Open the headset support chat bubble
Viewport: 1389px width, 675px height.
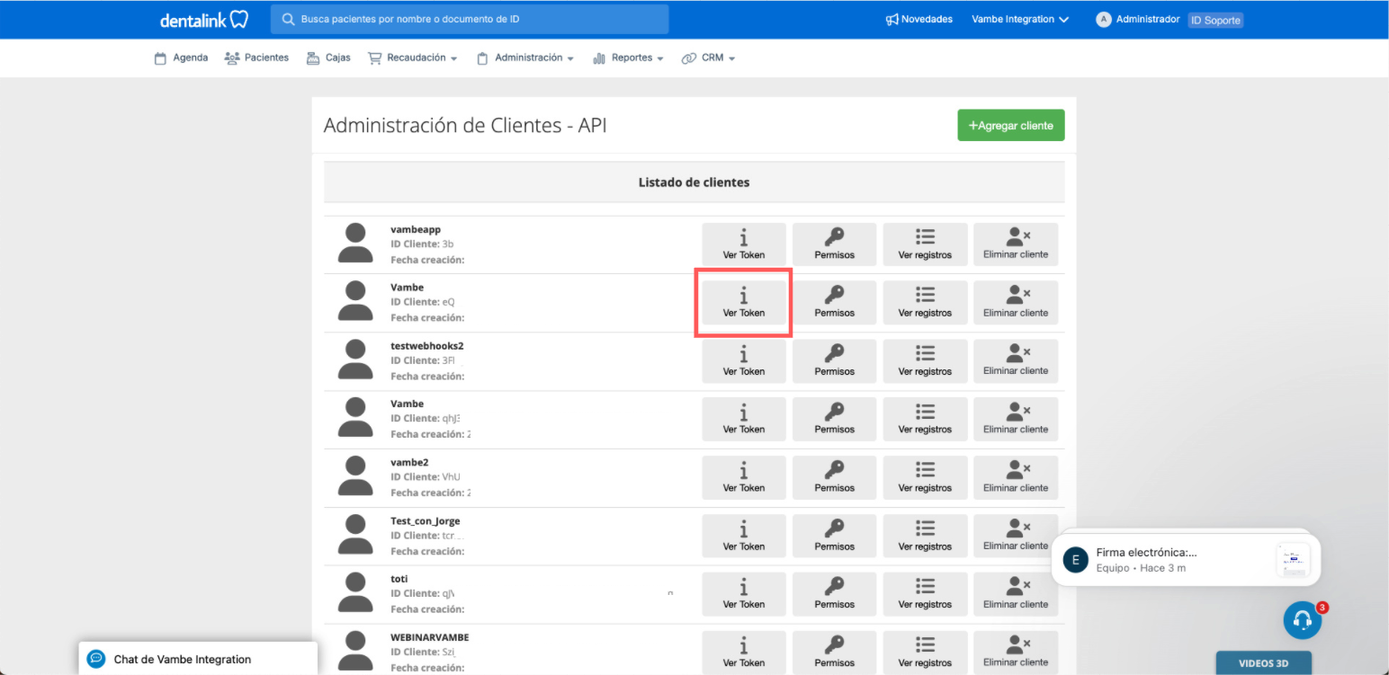(x=1302, y=620)
